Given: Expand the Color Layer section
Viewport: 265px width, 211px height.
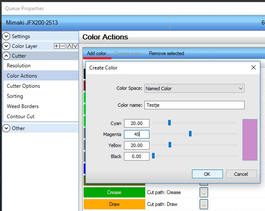Looking at the screenshot, I should click(6, 46).
